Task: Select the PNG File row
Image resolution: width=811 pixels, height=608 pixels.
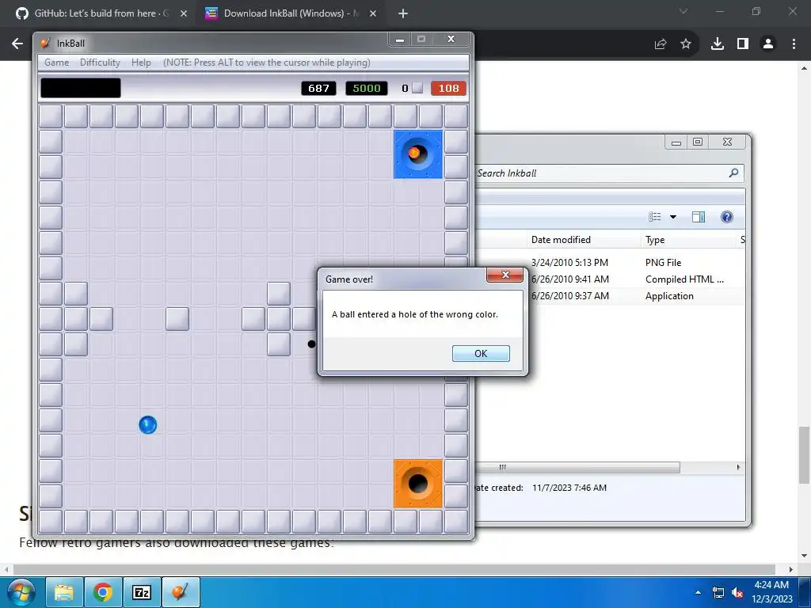Action: [x=610, y=263]
